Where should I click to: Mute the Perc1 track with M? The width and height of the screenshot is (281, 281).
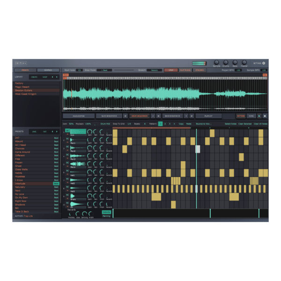click(x=67, y=142)
